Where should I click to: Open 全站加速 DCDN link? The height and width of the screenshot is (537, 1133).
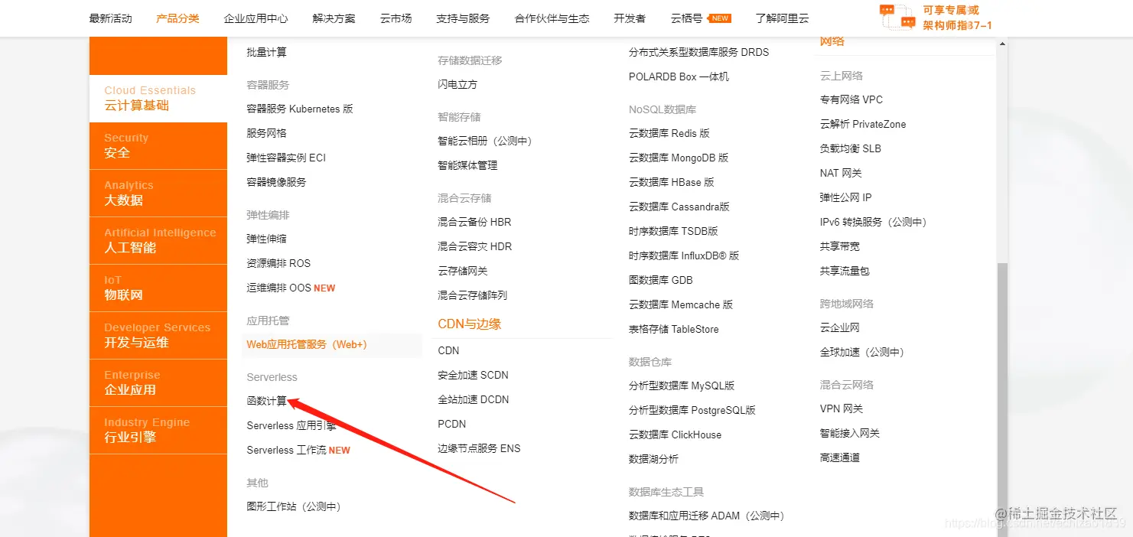473,399
